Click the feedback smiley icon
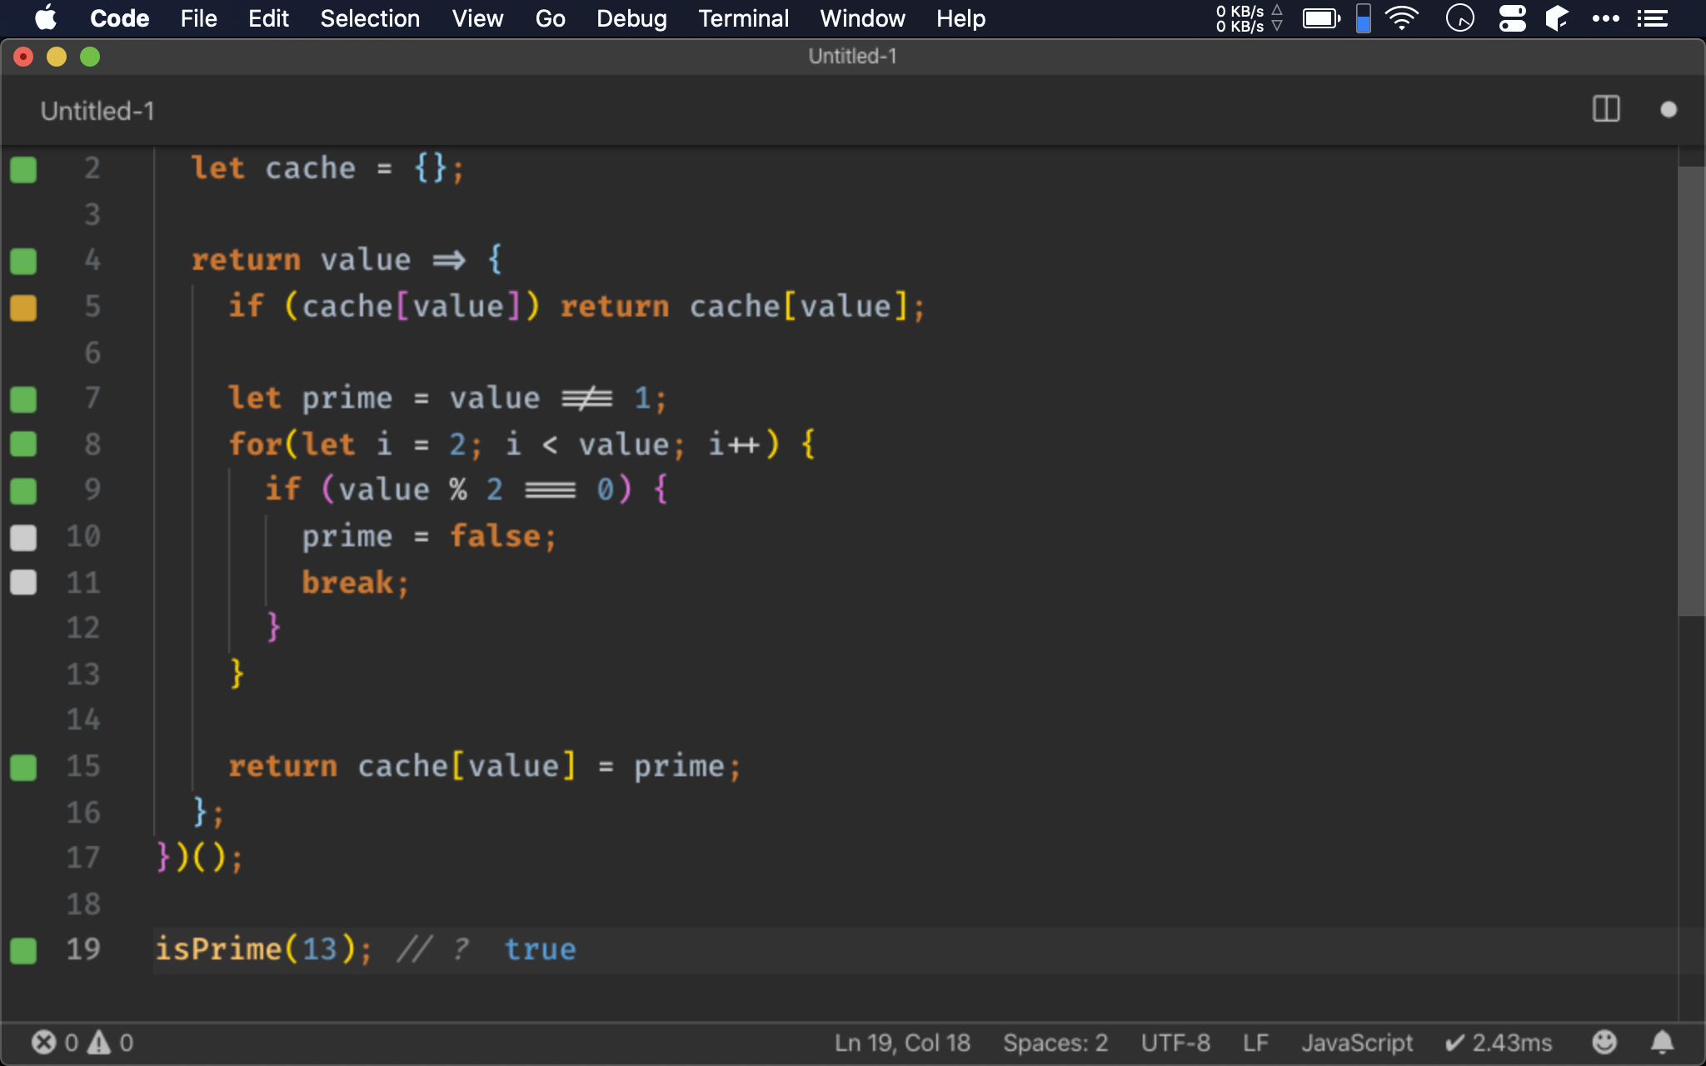This screenshot has height=1066, width=1706. coord(1604,1042)
